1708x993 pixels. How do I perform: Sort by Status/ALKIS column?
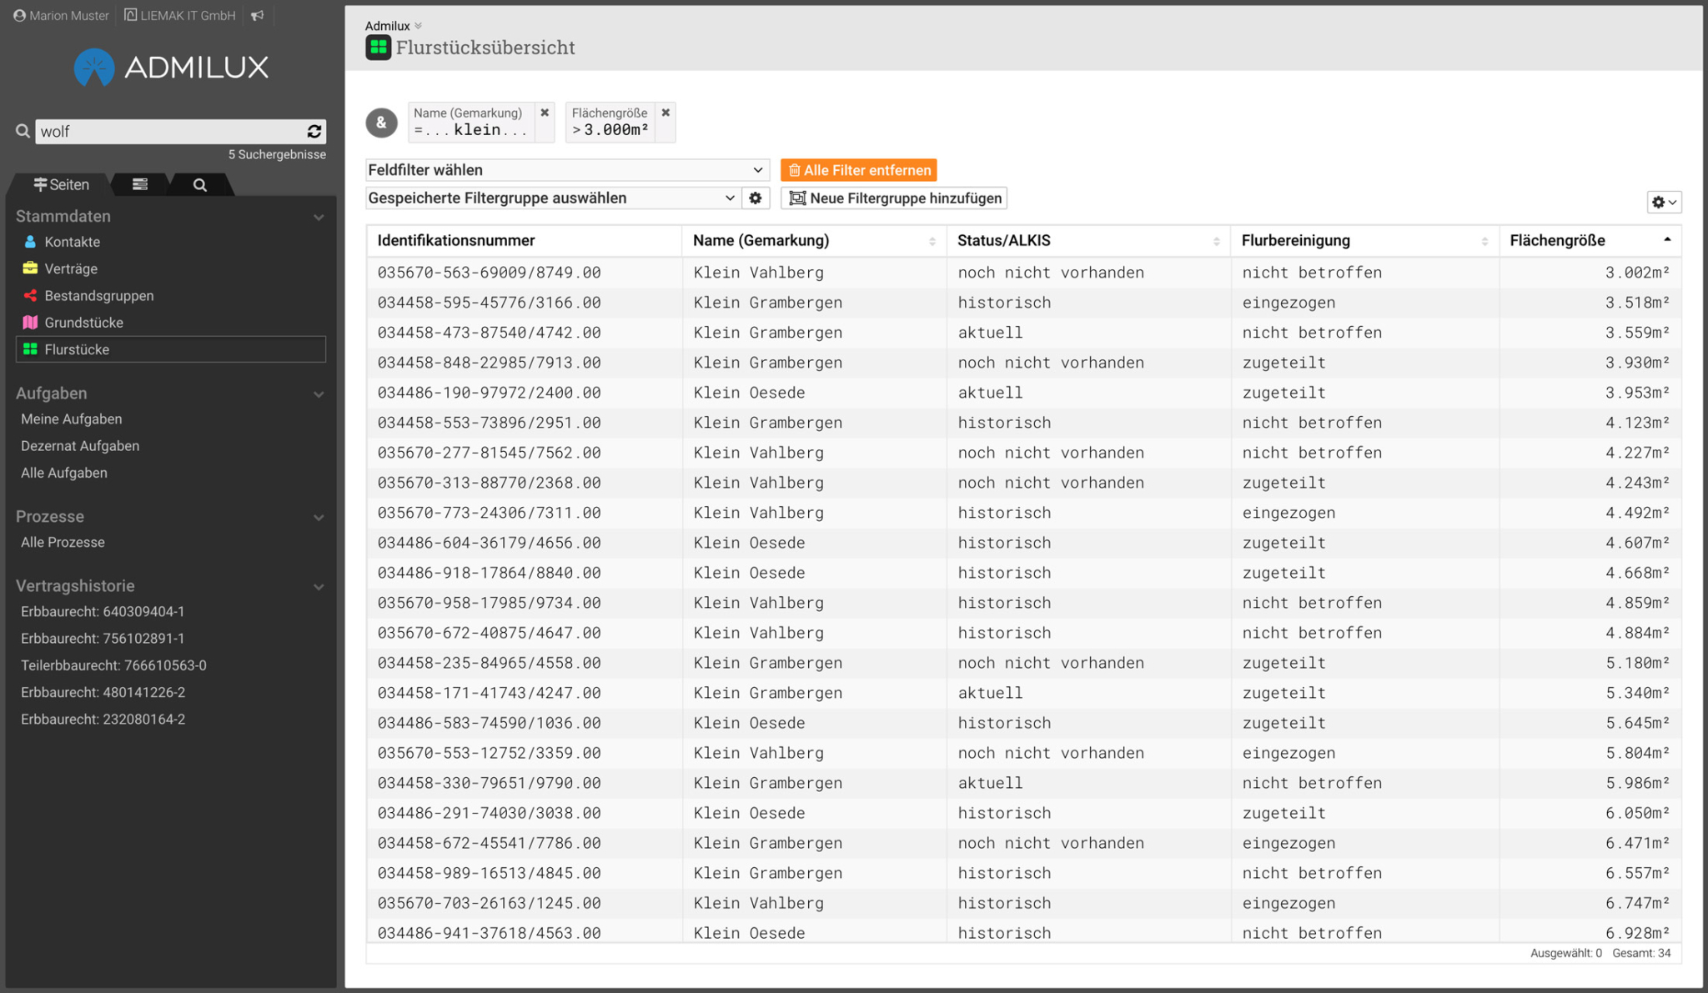click(x=1088, y=241)
